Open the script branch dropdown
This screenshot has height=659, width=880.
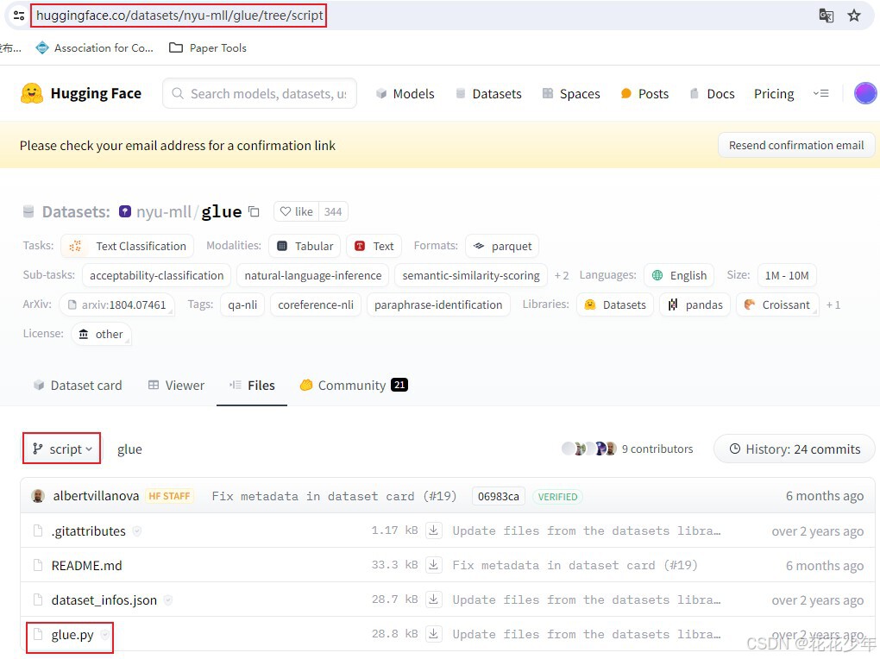click(x=62, y=449)
